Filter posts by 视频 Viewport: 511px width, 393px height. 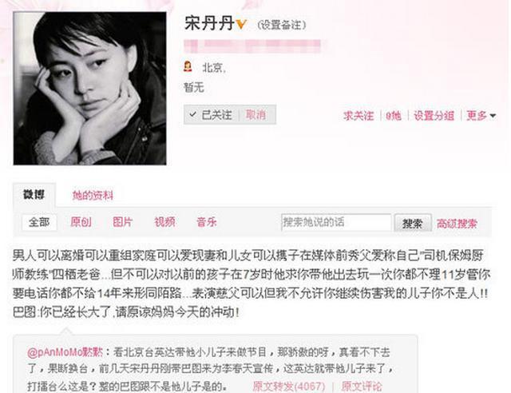tap(164, 222)
